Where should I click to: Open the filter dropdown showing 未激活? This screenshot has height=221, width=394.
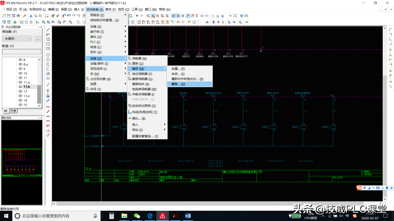pyautogui.click(x=17, y=39)
